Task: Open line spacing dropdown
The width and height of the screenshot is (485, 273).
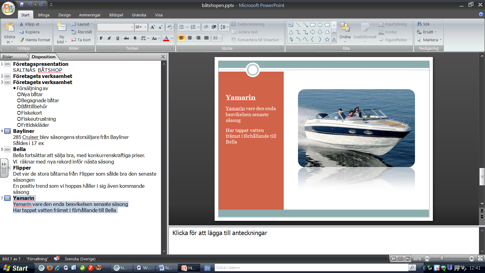Action: 224,27
